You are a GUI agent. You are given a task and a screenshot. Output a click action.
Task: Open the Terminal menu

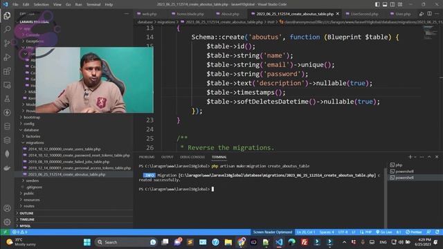coord(93,5)
